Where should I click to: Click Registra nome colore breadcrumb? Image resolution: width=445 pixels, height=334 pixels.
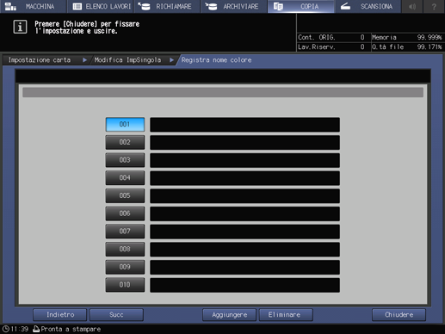[x=216, y=60]
